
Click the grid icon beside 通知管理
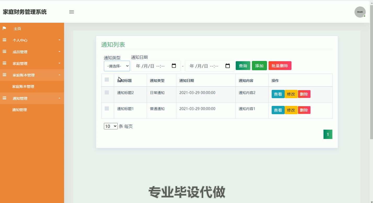point(4,98)
